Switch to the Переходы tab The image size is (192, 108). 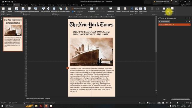tap(34, 5)
